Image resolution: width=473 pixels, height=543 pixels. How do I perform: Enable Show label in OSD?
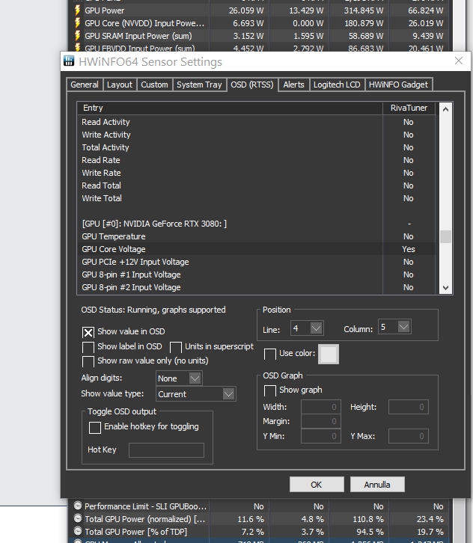coord(88,347)
